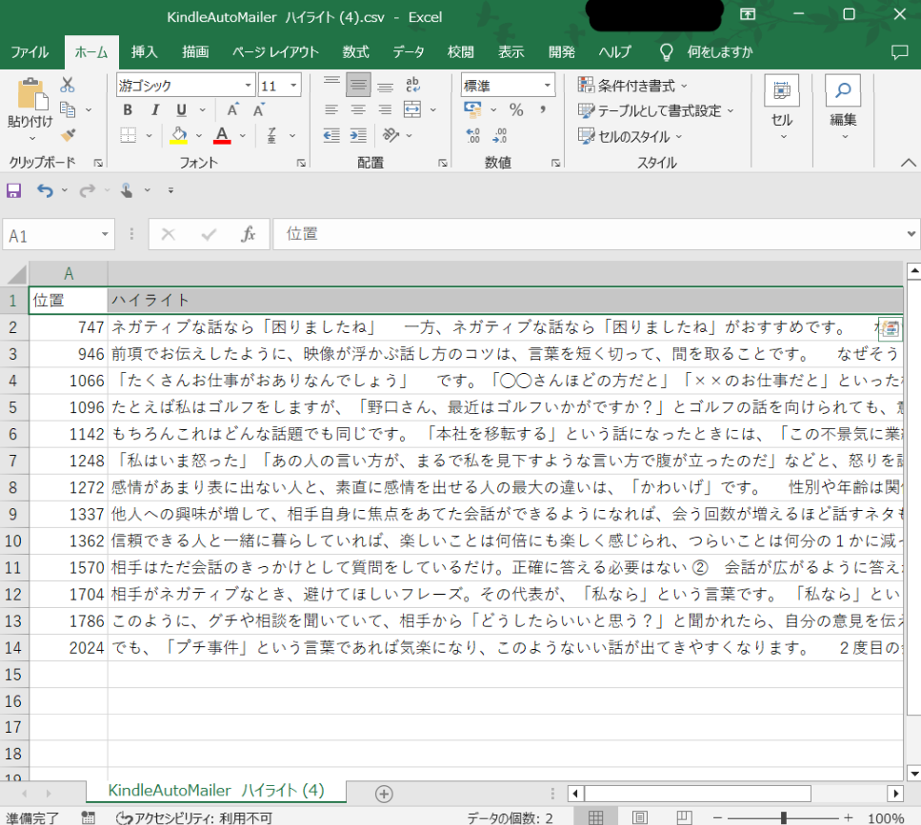
Task: Open the ファイル tab
Action: click(30, 52)
